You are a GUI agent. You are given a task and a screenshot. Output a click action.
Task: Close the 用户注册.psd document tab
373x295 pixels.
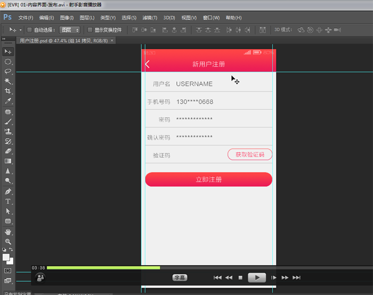(112, 40)
